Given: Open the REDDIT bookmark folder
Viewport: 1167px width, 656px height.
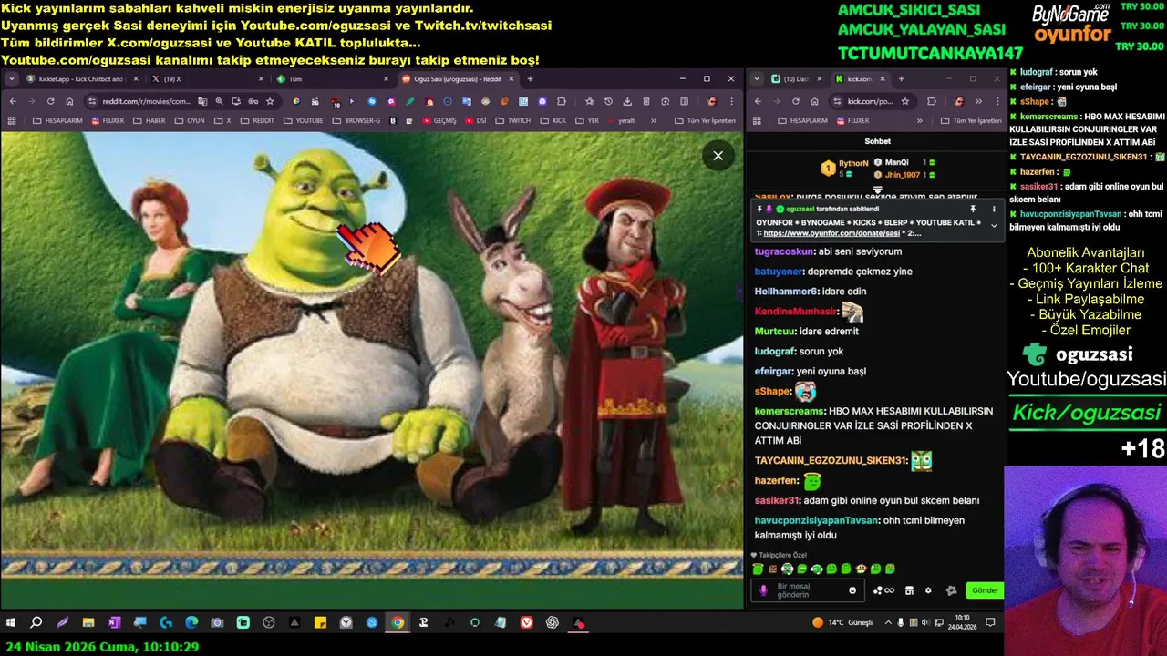Looking at the screenshot, I should click(x=257, y=120).
